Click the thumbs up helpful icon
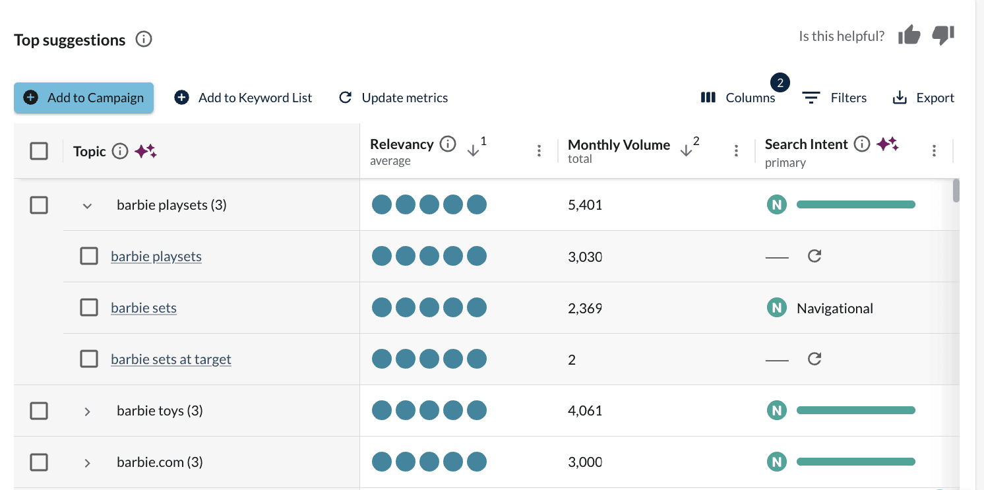 coord(909,35)
